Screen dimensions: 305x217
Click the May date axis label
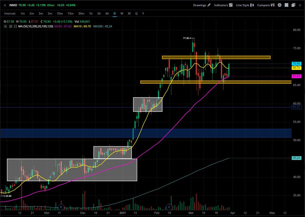[x=272, y=213]
